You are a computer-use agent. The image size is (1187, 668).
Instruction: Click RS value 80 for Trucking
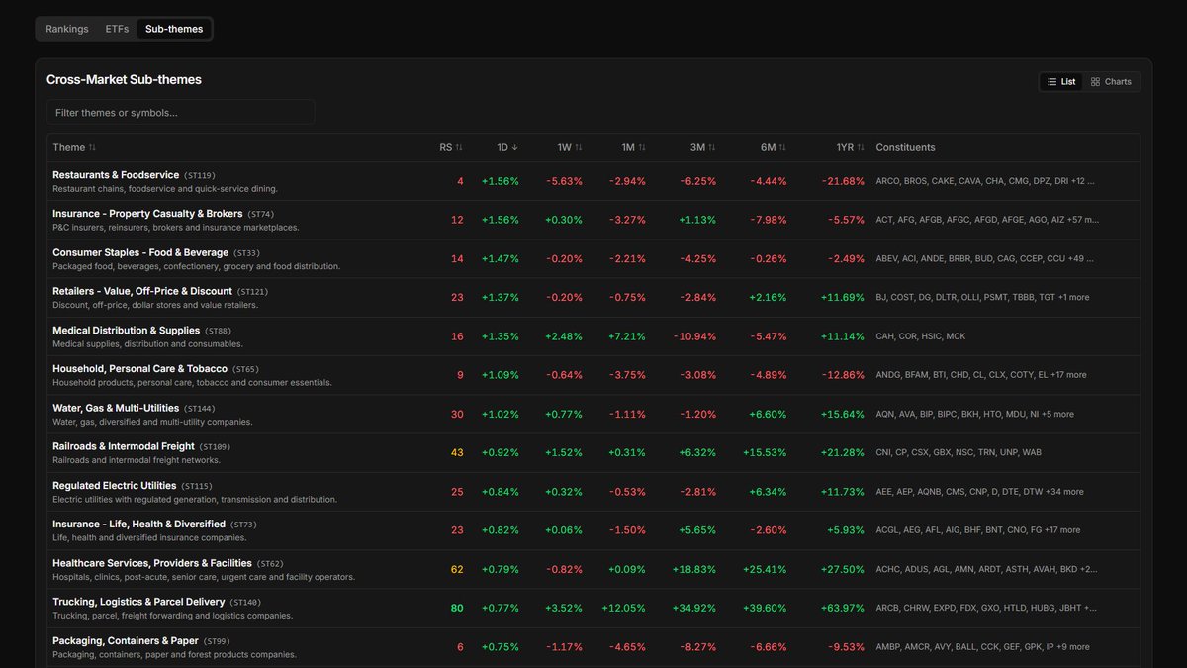click(x=457, y=608)
